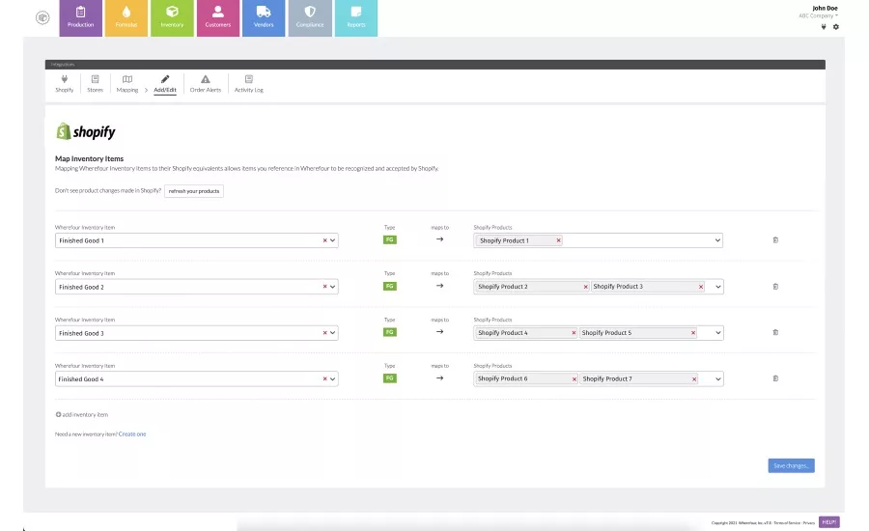This screenshot has width=869, height=531.
Task: Expand the Finished Good 1 inventory dropdown
Action: pos(332,240)
